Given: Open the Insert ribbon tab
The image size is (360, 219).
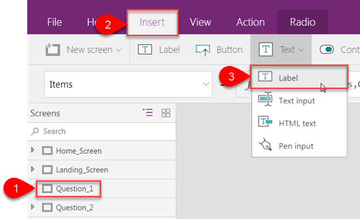Looking at the screenshot, I should click(152, 22).
